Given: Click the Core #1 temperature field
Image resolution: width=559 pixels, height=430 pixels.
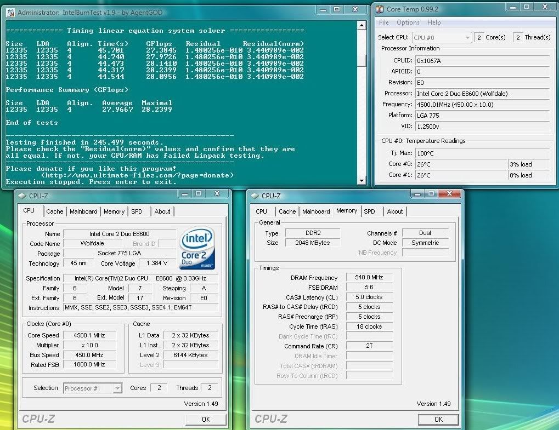Looking at the screenshot, I should pos(461,175).
